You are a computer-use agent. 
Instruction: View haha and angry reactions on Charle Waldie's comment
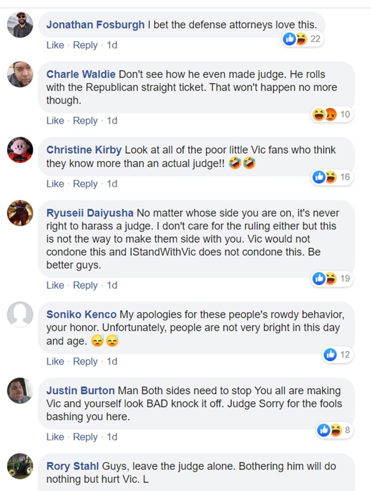pyautogui.click(x=325, y=114)
